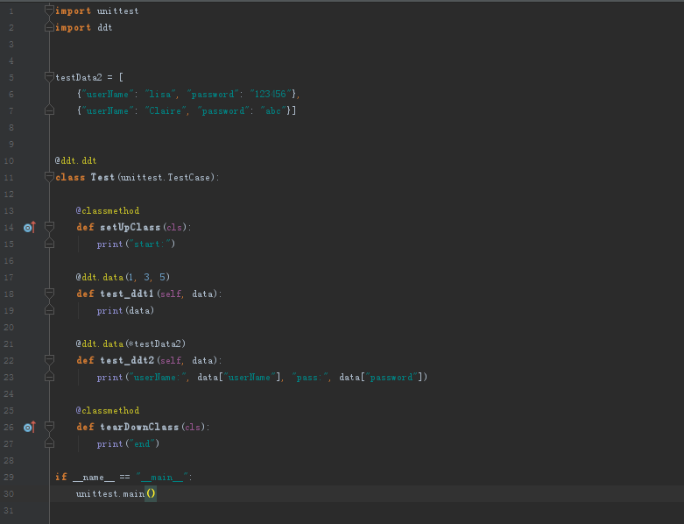684x524 pixels.
Task: Click line number 31 in the gutter
Action: [9, 511]
